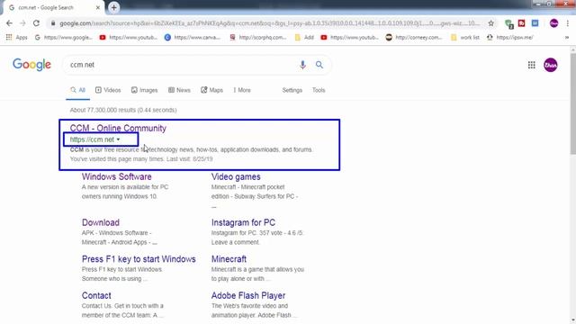Viewport: 576px width, 324px height.
Task: Open the CCM - Online Community result
Action: pos(118,128)
